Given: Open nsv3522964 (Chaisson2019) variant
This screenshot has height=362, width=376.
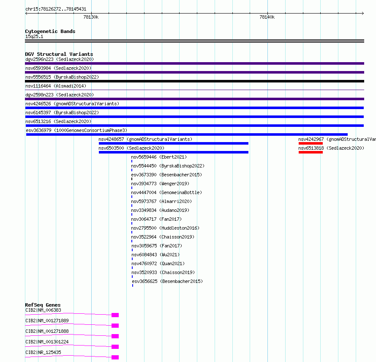Looking at the screenshot, I should (163, 237).
